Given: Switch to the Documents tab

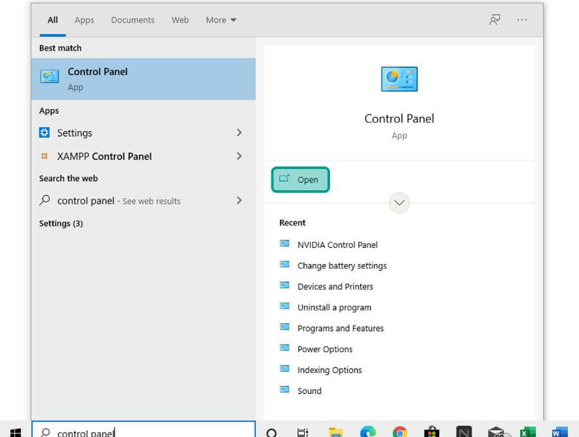Looking at the screenshot, I should click(x=133, y=20).
